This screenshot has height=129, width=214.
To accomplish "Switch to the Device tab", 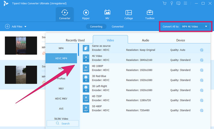I will pos(180,40).
